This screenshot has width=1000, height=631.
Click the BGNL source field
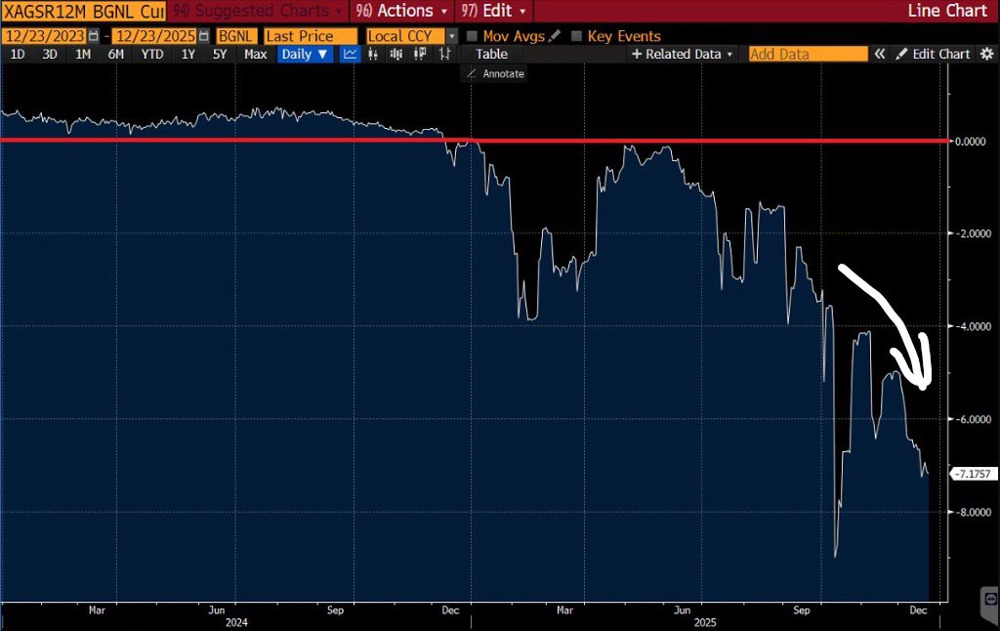coord(236,36)
